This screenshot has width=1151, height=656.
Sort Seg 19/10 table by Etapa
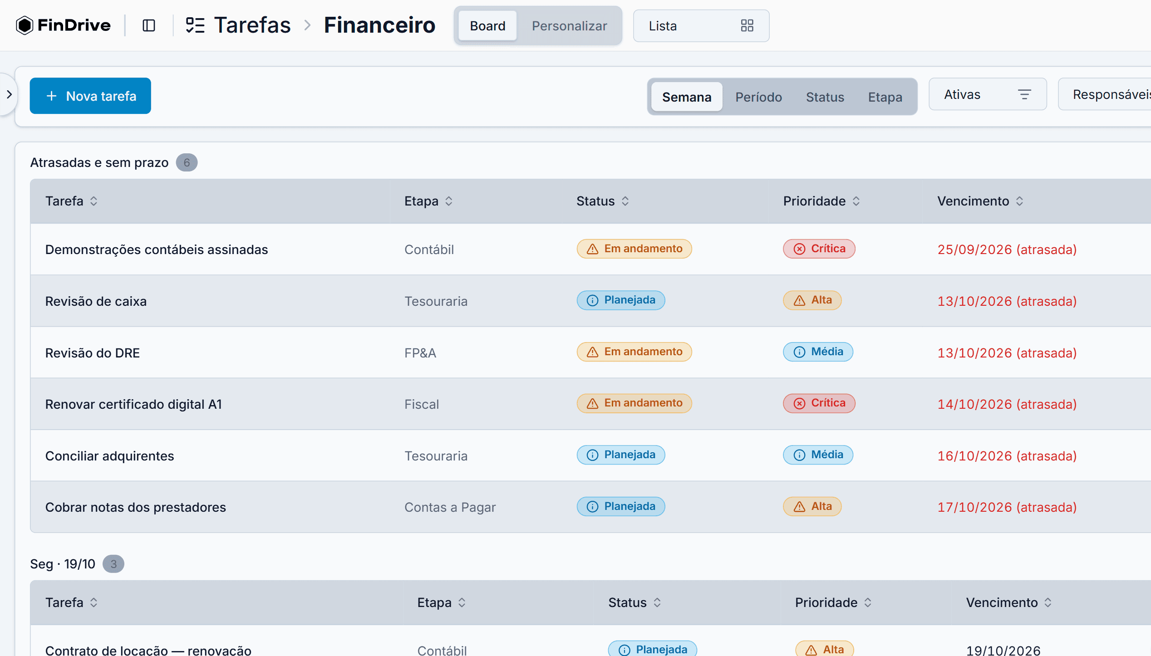pyautogui.click(x=441, y=602)
